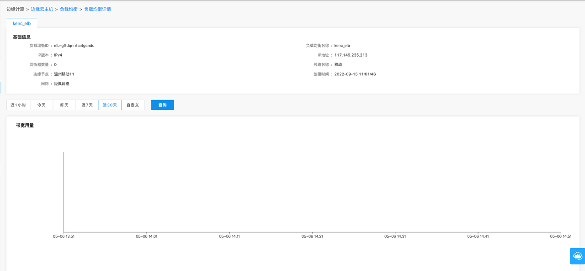The width and height of the screenshot is (585, 271).
Task: Select the 近1小时 time range
Action: click(18, 105)
